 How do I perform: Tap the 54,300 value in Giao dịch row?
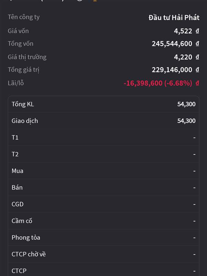(186, 121)
